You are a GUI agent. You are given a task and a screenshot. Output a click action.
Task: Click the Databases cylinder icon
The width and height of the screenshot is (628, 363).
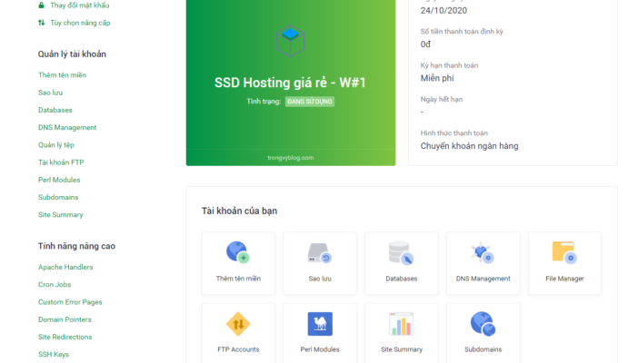click(x=402, y=252)
